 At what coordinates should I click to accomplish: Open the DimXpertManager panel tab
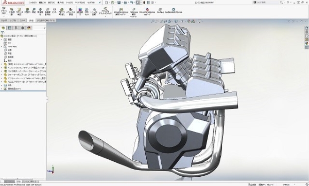pyautogui.click(x=22, y=28)
